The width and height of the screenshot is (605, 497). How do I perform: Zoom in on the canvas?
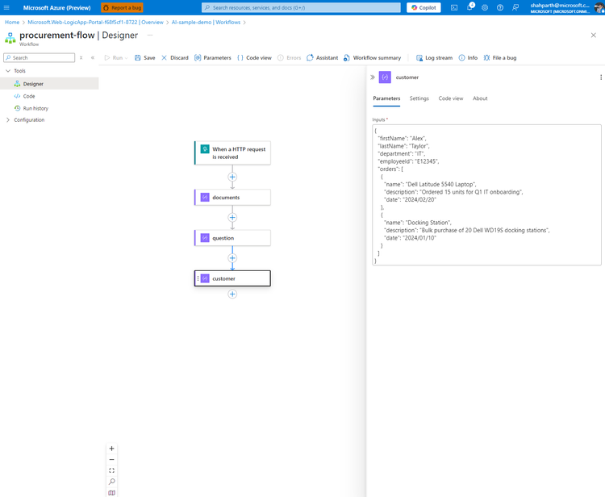[111, 449]
